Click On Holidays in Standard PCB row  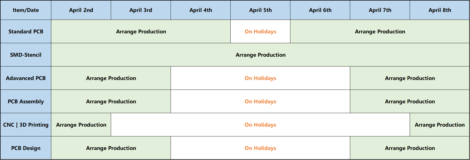tap(260, 32)
